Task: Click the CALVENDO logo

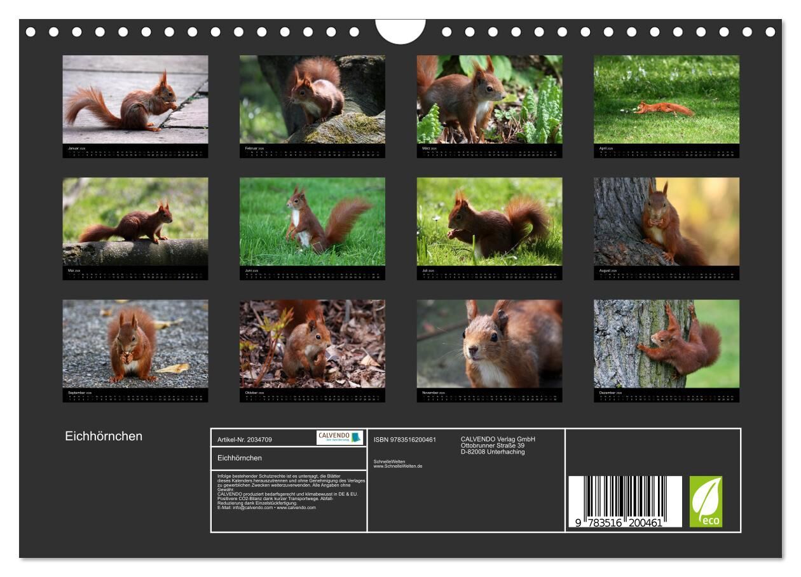Action: point(339,437)
